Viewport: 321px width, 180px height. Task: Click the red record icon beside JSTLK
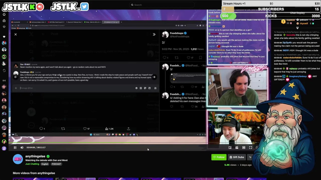coord(40,7)
